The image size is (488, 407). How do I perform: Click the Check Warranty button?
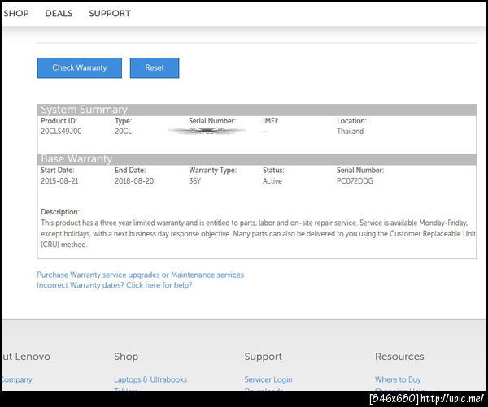coord(80,67)
